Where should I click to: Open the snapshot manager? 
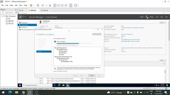click(50, 5)
